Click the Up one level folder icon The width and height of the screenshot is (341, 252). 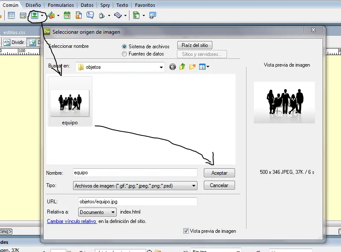(x=182, y=67)
